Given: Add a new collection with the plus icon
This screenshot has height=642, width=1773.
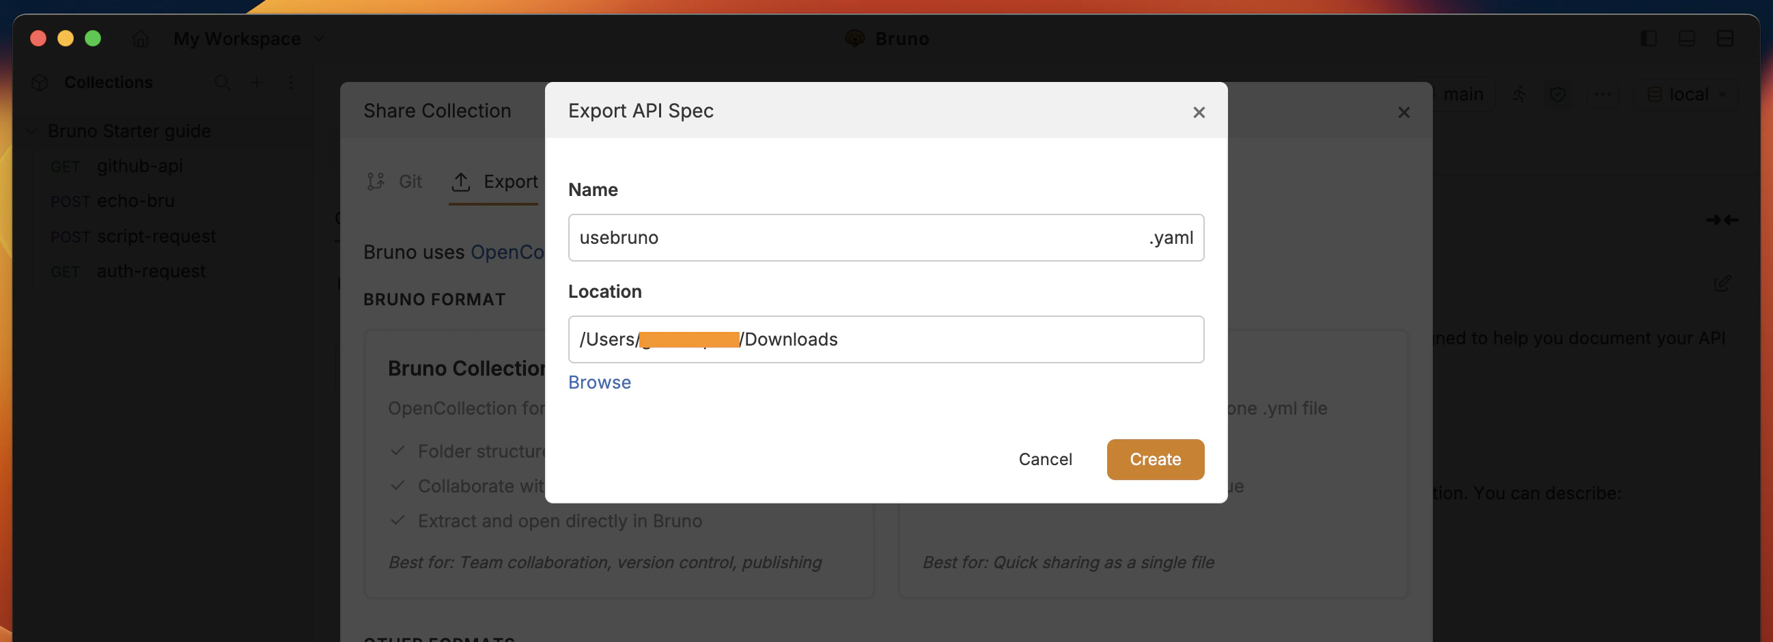Looking at the screenshot, I should point(257,83).
